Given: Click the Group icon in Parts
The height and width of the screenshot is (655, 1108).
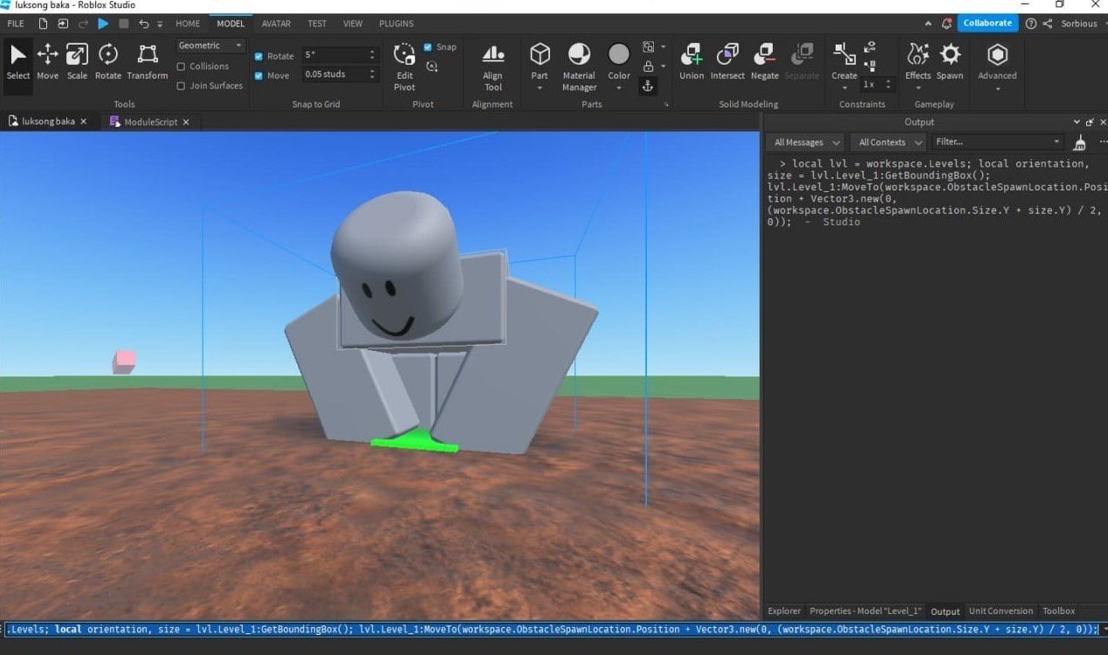Looking at the screenshot, I should tap(648, 47).
